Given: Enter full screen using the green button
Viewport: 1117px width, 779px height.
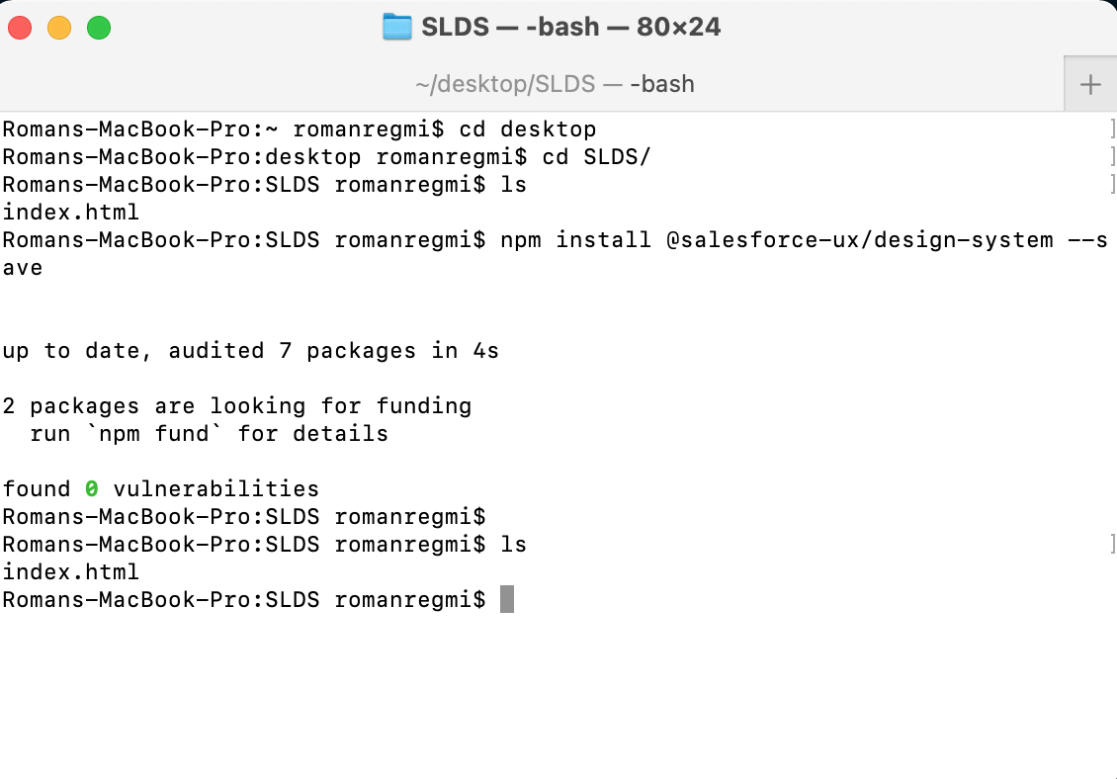Looking at the screenshot, I should tap(99, 28).
